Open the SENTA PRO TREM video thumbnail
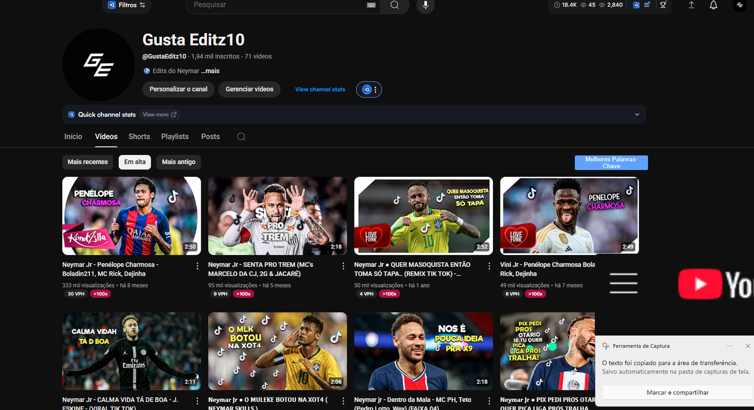 pos(277,216)
